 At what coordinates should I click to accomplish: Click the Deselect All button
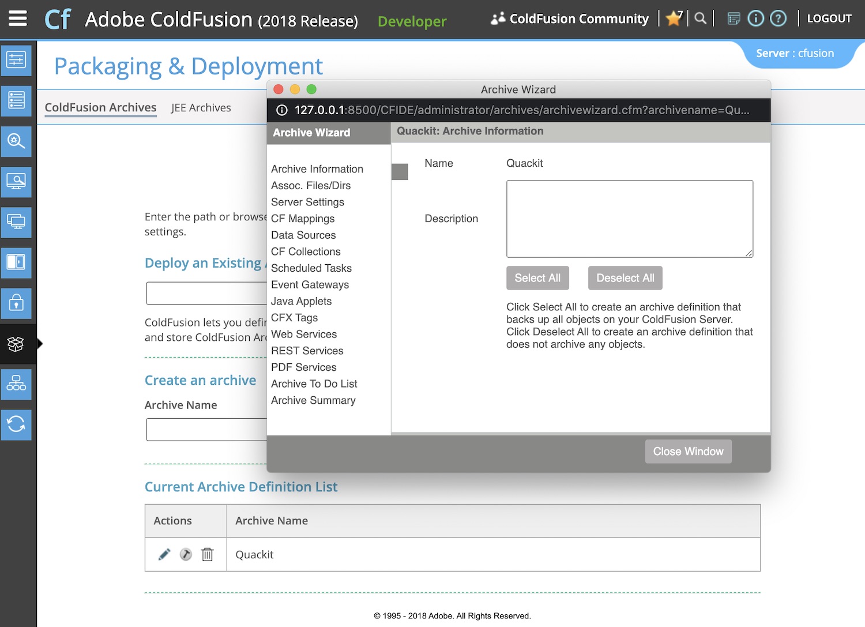625,278
